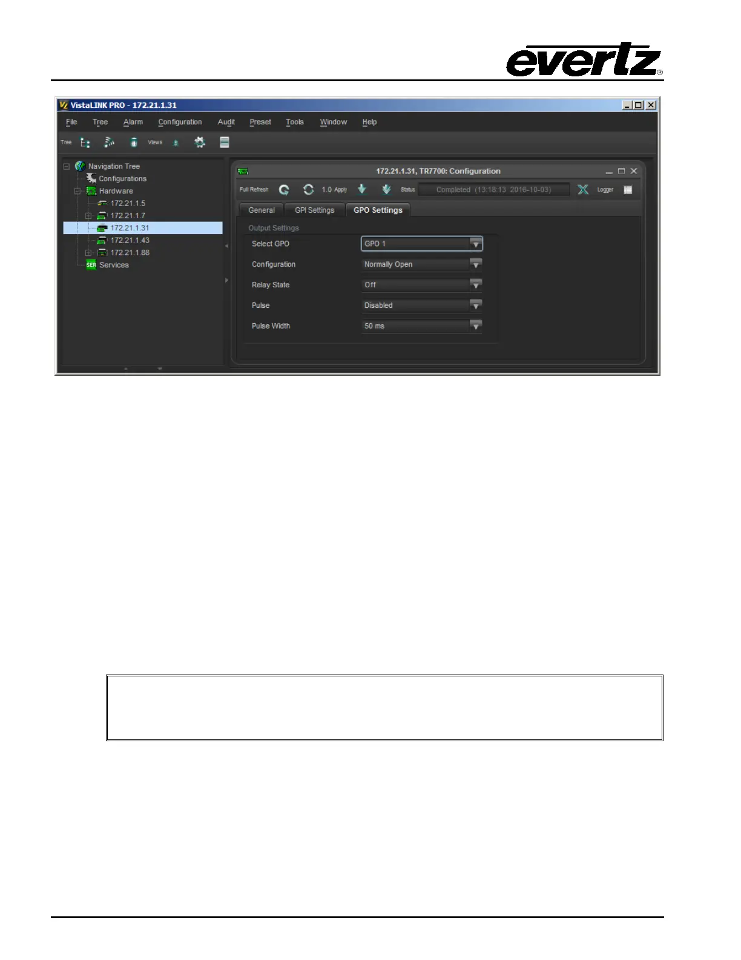Switch to the General tab
The height and width of the screenshot is (960, 741).
262,210
